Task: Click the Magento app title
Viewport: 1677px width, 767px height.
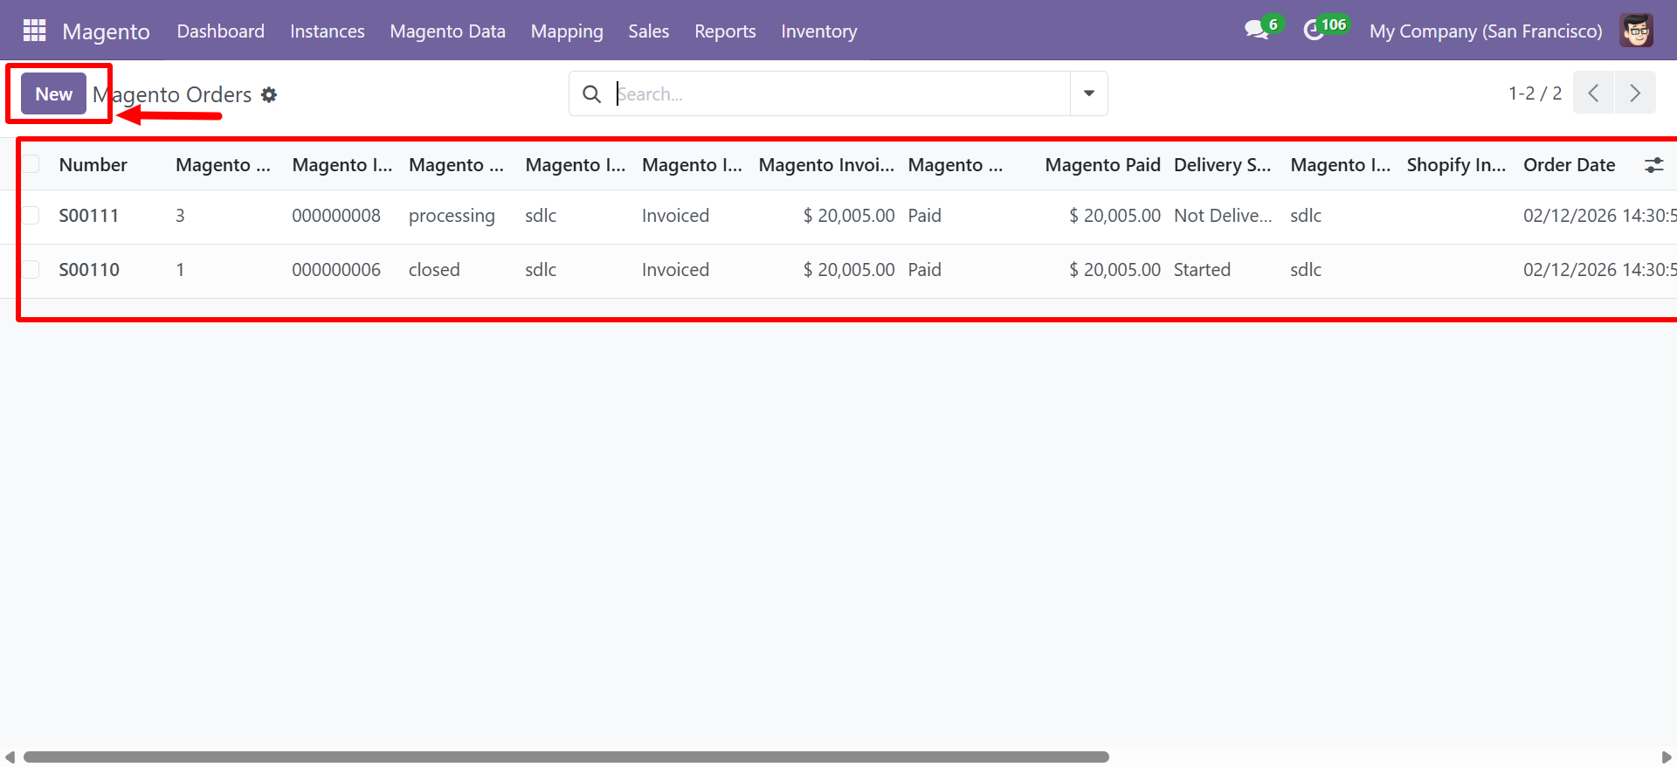Action: click(x=106, y=31)
